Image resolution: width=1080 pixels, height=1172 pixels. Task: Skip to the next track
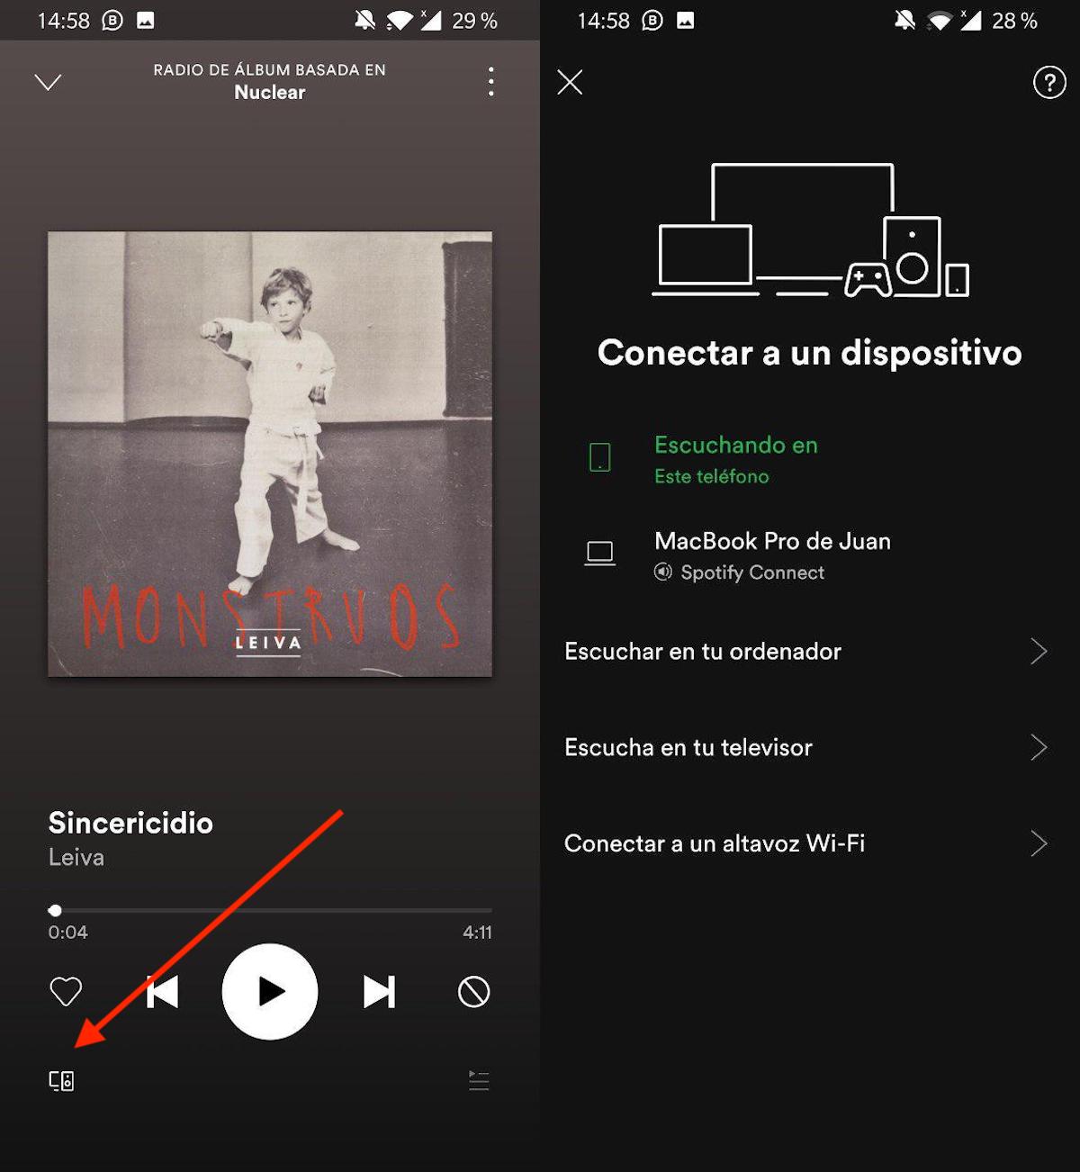pos(379,992)
